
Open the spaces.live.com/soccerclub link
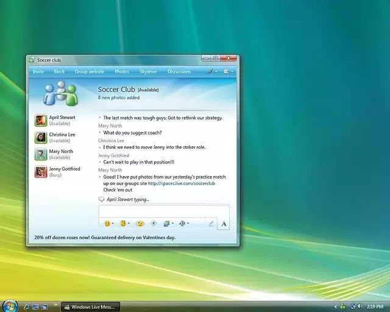tap(182, 183)
